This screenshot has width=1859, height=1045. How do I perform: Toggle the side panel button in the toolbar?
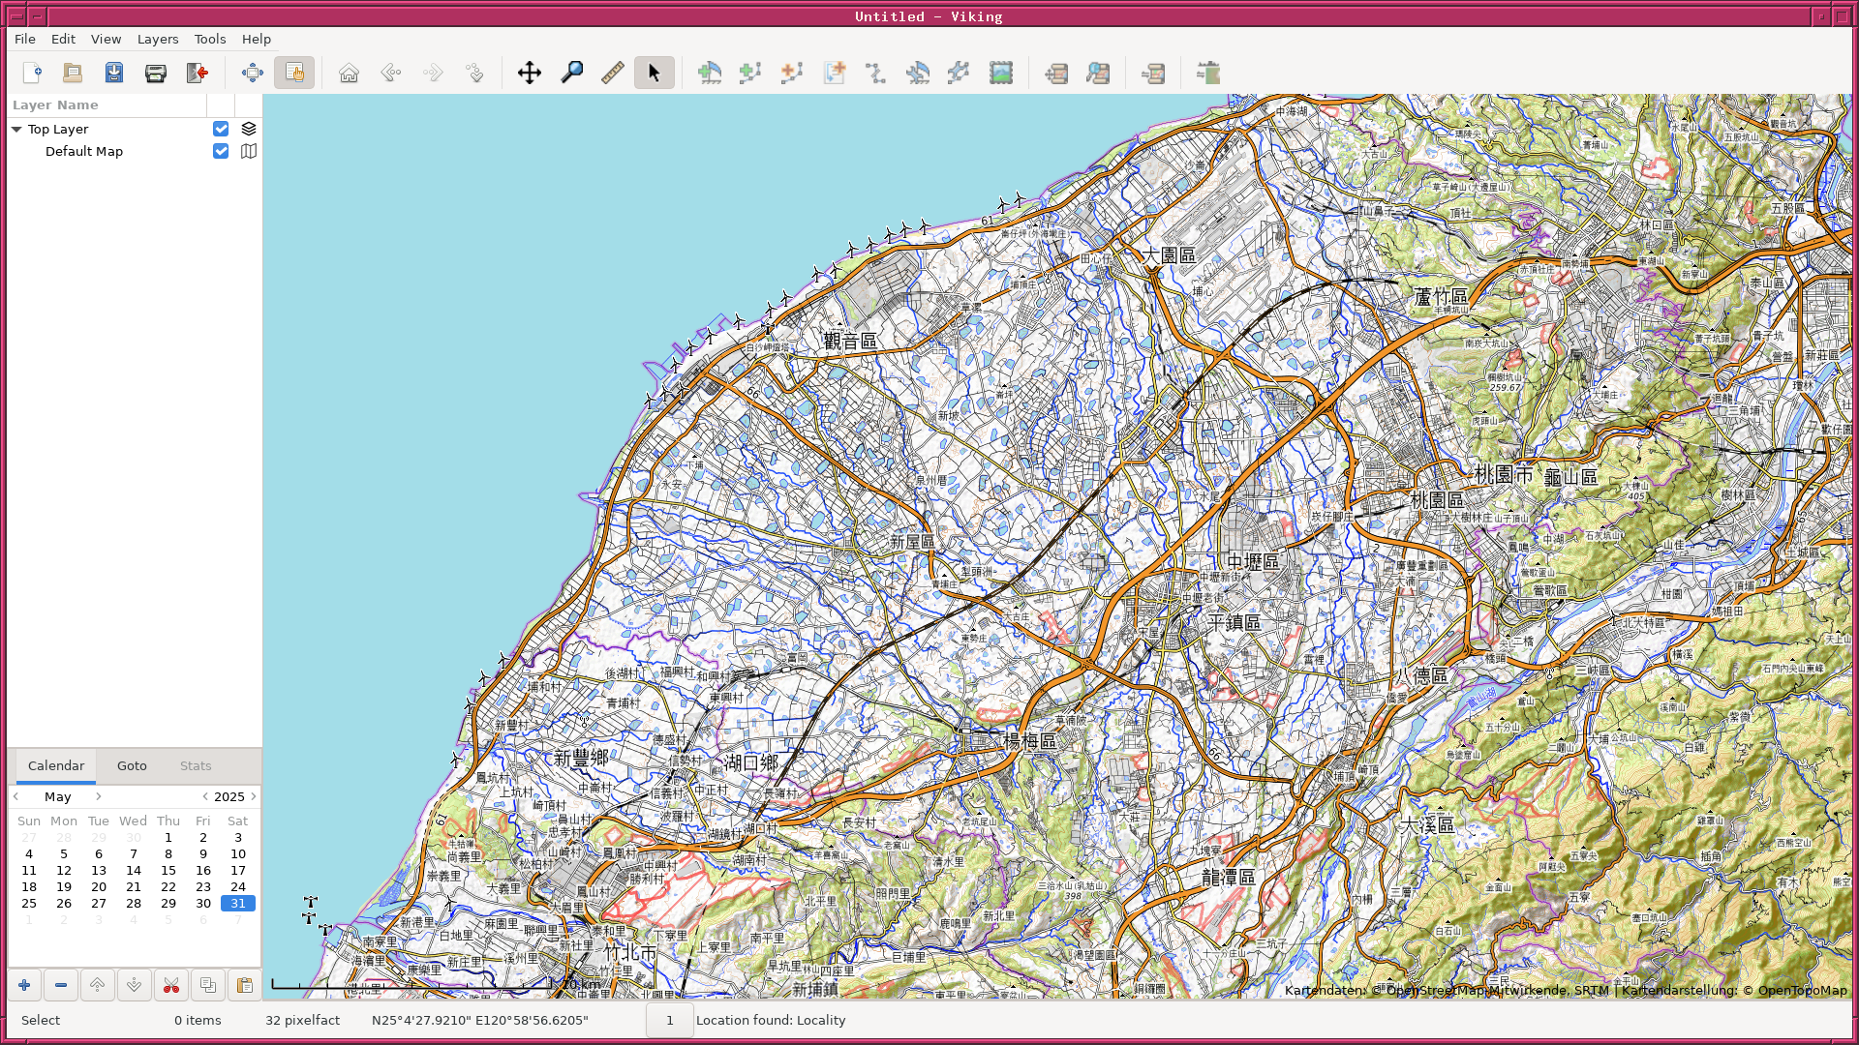[x=294, y=73]
